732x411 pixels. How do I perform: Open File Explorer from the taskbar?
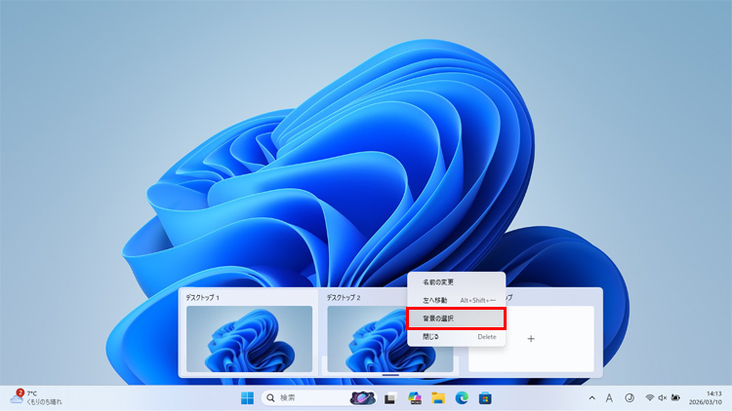coord(438,397)
